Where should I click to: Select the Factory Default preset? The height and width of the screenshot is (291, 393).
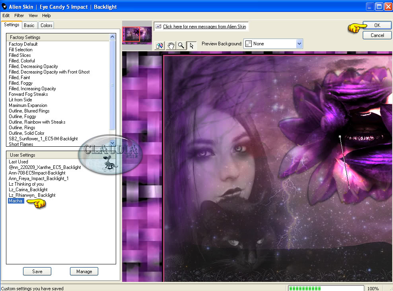pos(23,44)
